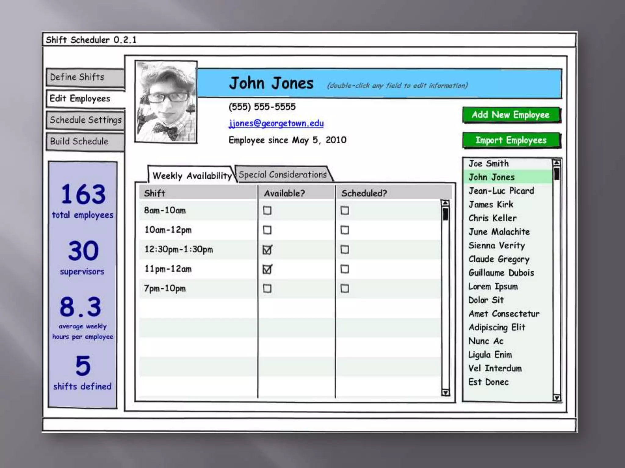625x468 pixels.
Task: Uncheck Available for the 12:30pm-1:30pm shift
Action: 267,250
